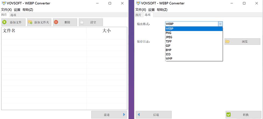Image resolution: width=263 pixels, height=119 pixels.
Task: Click the blue left arrow on 后退
Action: coord(139,115)
